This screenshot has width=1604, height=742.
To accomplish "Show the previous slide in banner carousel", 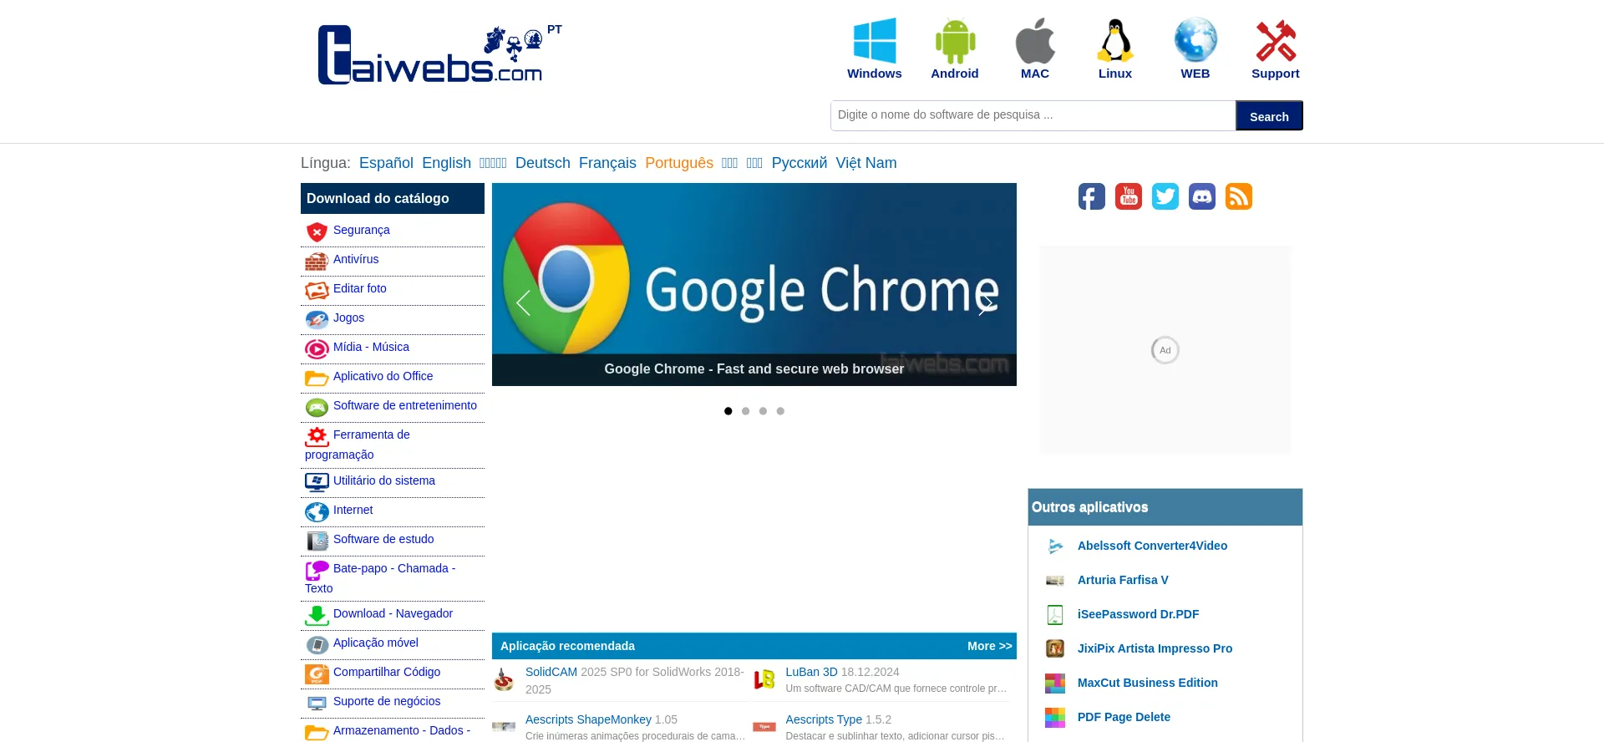I will tap(524, 302).
